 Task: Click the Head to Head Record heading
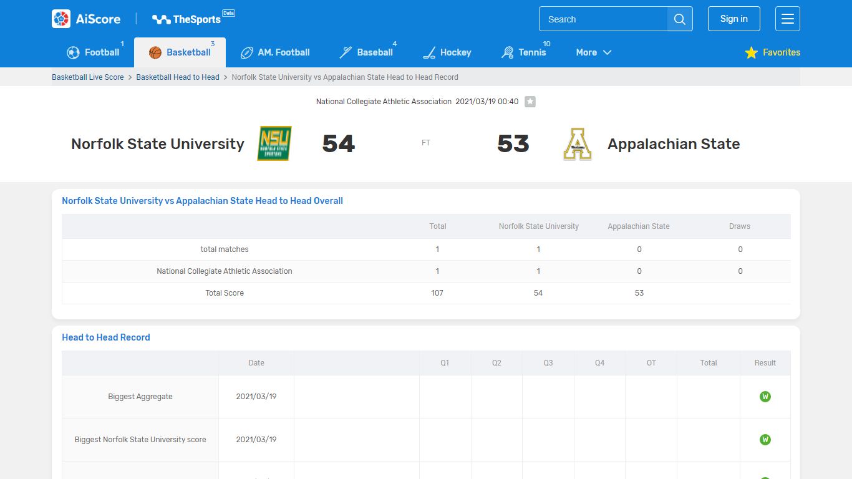point(106,337)
